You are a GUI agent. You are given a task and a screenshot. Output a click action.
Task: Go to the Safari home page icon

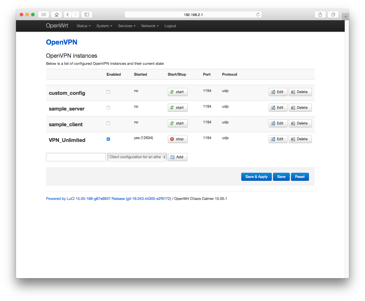57,15
